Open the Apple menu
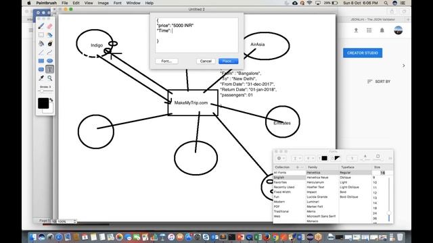433x243 pixels. 28,3
